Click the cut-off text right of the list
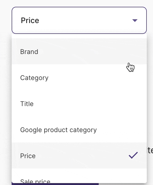Image resolution: width=153 pixels, height=185 pixels. 150,150
